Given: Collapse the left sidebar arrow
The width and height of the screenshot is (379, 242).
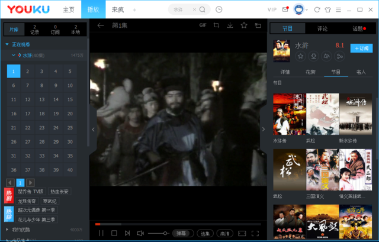Looking at the screenshot, I should point(93,130).
